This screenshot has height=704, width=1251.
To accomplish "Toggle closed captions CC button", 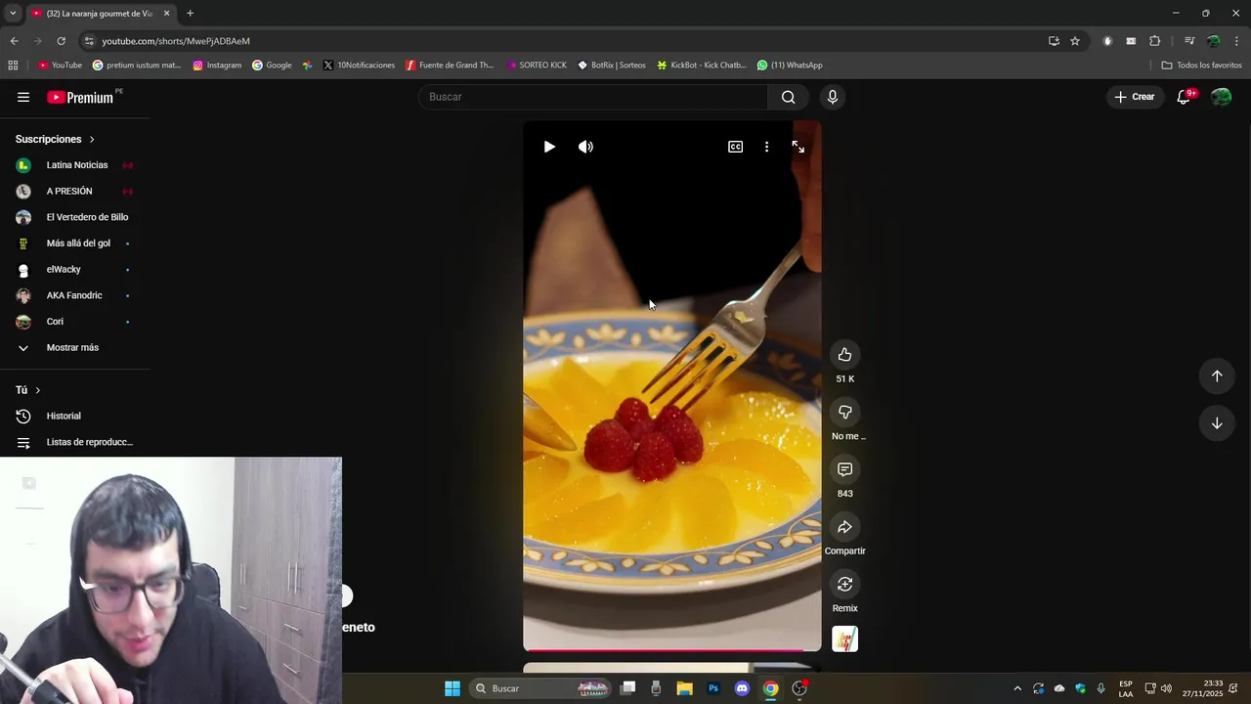I will tap(735, 147).
